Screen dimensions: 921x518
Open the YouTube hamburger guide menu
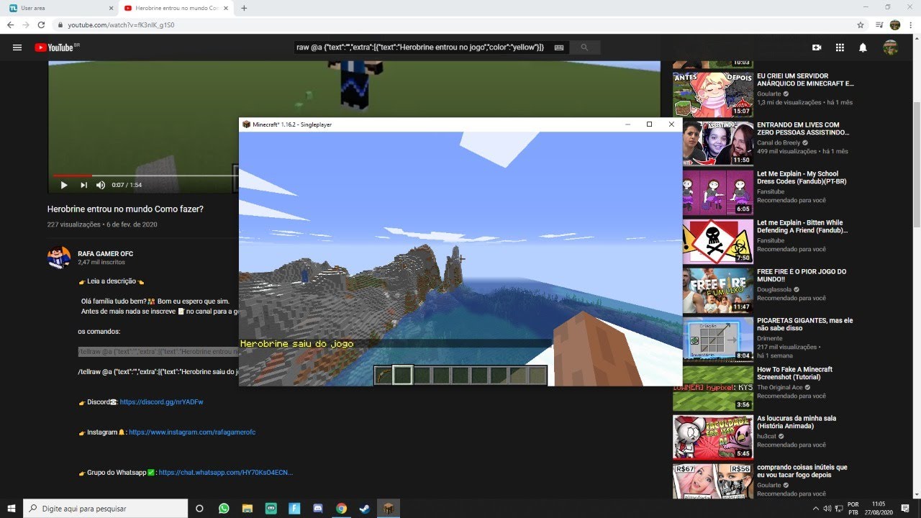click(x=17, y=47)
